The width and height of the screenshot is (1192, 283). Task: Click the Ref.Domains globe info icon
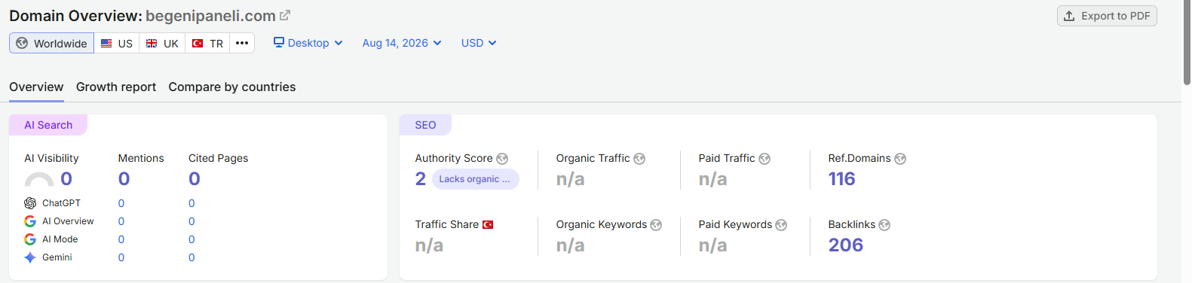click(x=900, y=159)
